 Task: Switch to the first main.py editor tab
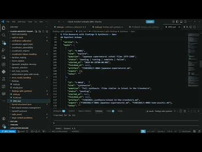click(70, 27)
